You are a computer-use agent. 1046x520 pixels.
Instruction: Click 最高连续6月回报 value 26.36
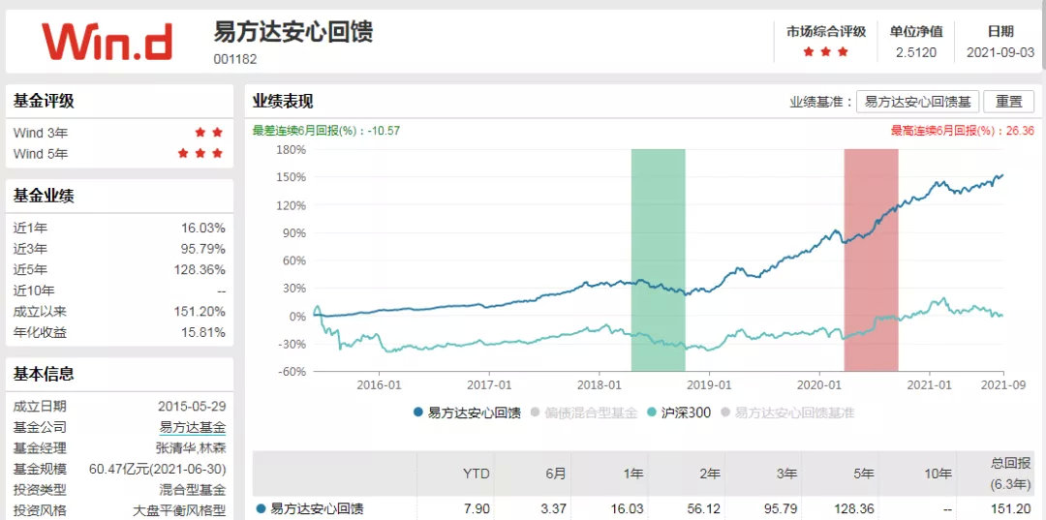[x=1020, y=131]
